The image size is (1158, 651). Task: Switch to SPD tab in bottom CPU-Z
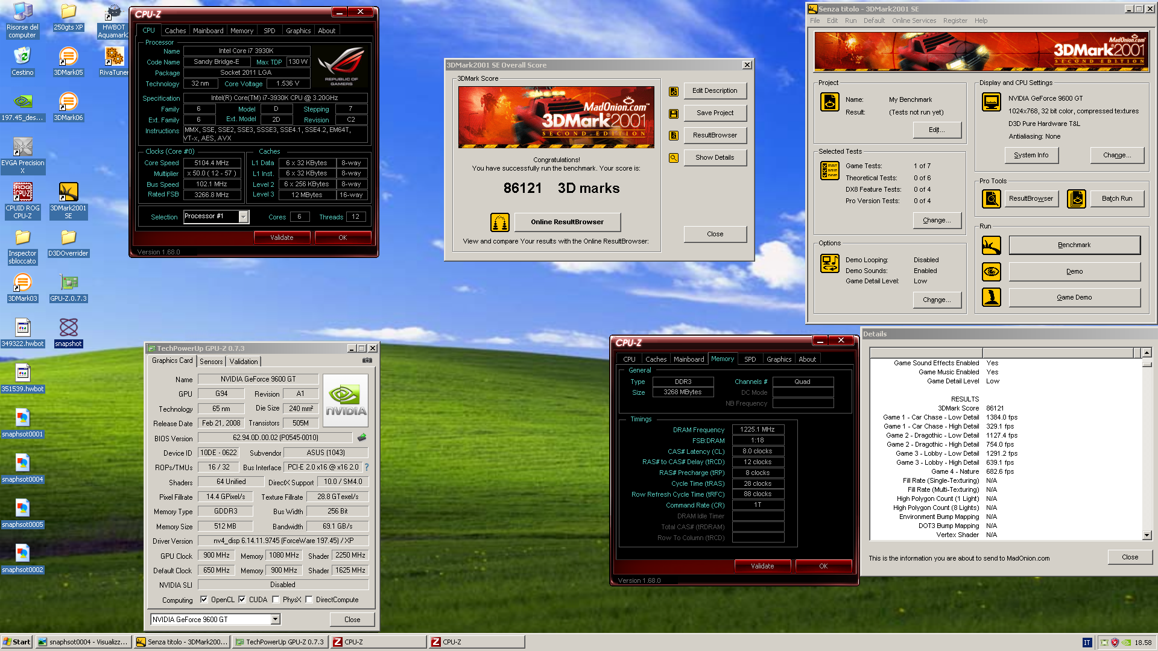750,359
